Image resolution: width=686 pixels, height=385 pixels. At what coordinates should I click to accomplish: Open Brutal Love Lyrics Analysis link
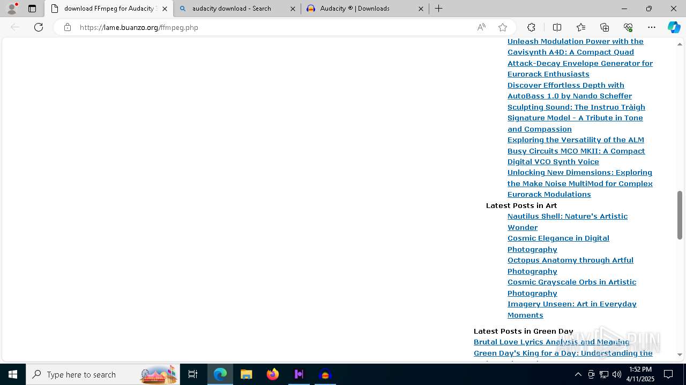coord(551,342)
